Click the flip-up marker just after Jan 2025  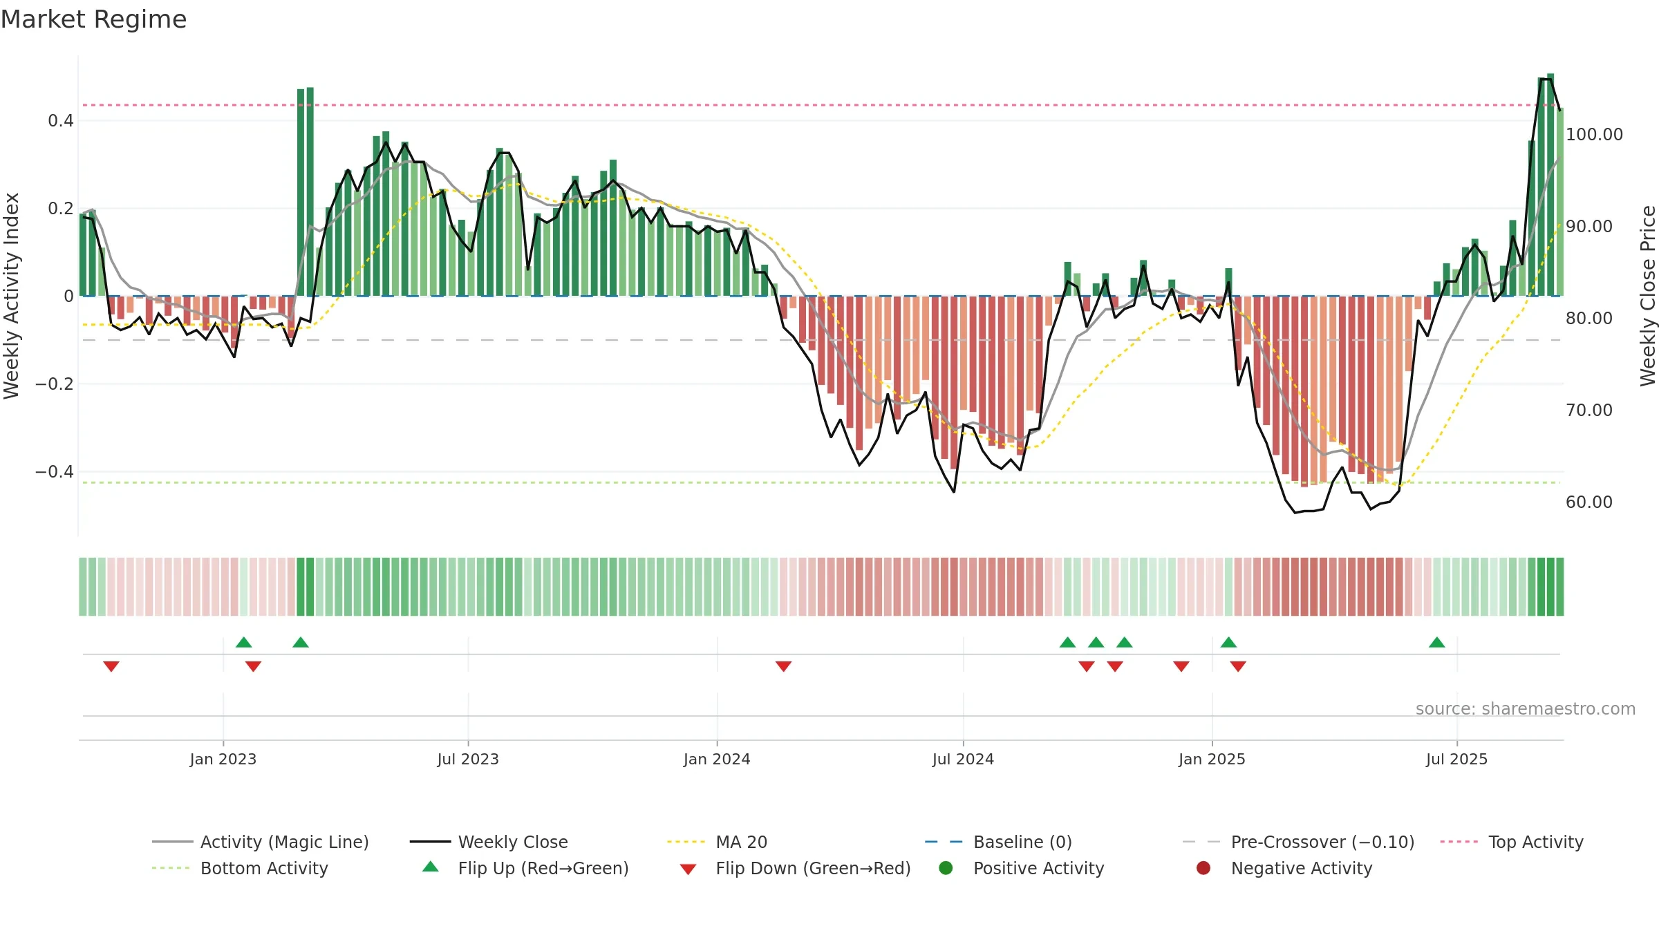tap(1228, 642)
